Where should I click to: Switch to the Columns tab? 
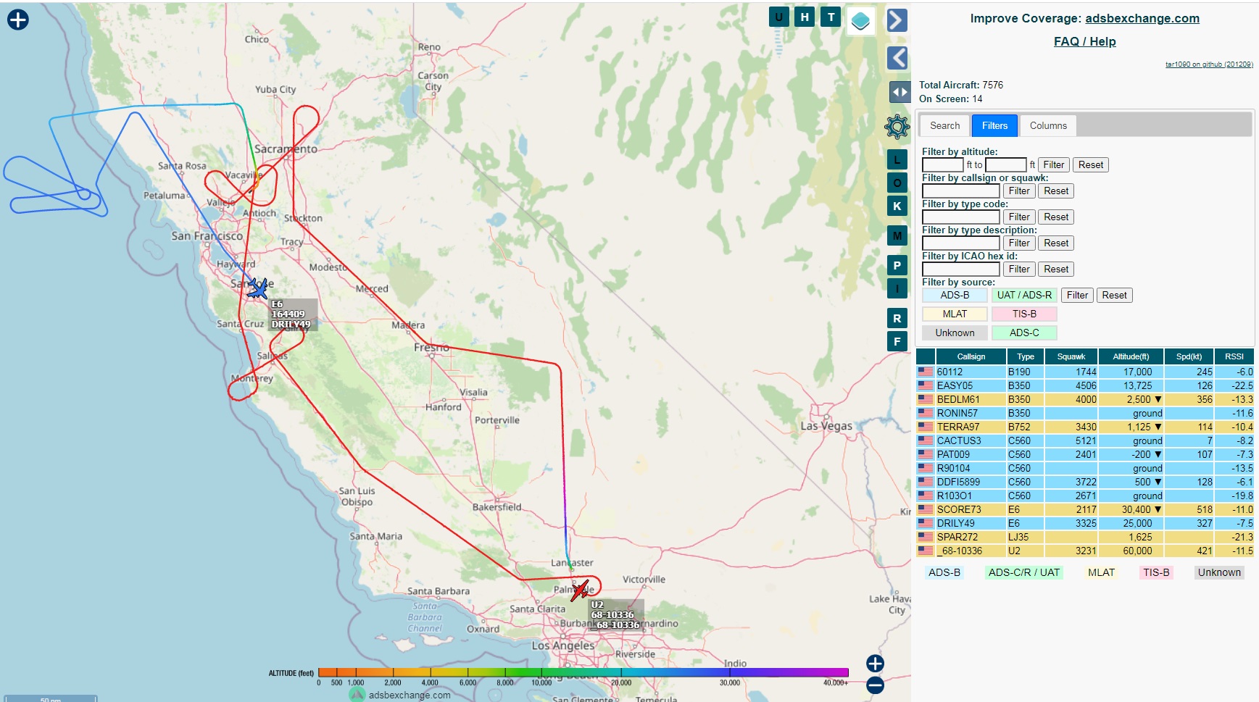[1048, 125]
